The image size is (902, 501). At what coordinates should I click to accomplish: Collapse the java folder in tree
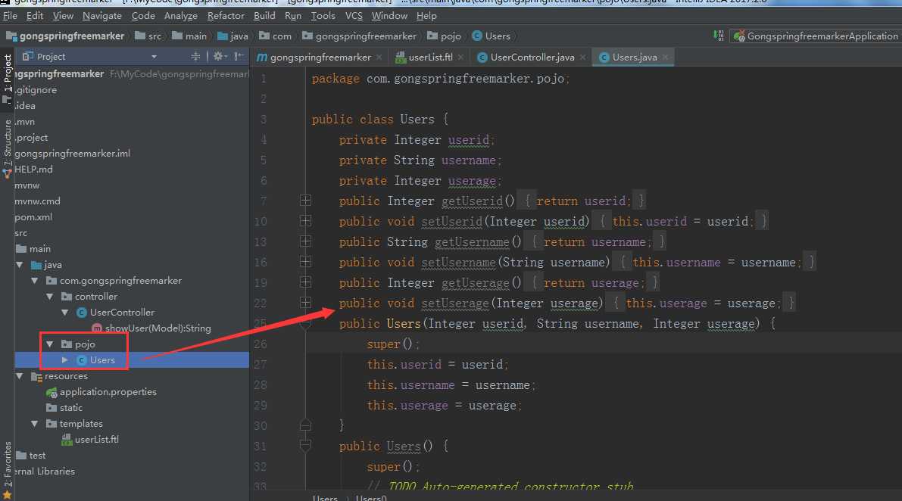point(20,265)
